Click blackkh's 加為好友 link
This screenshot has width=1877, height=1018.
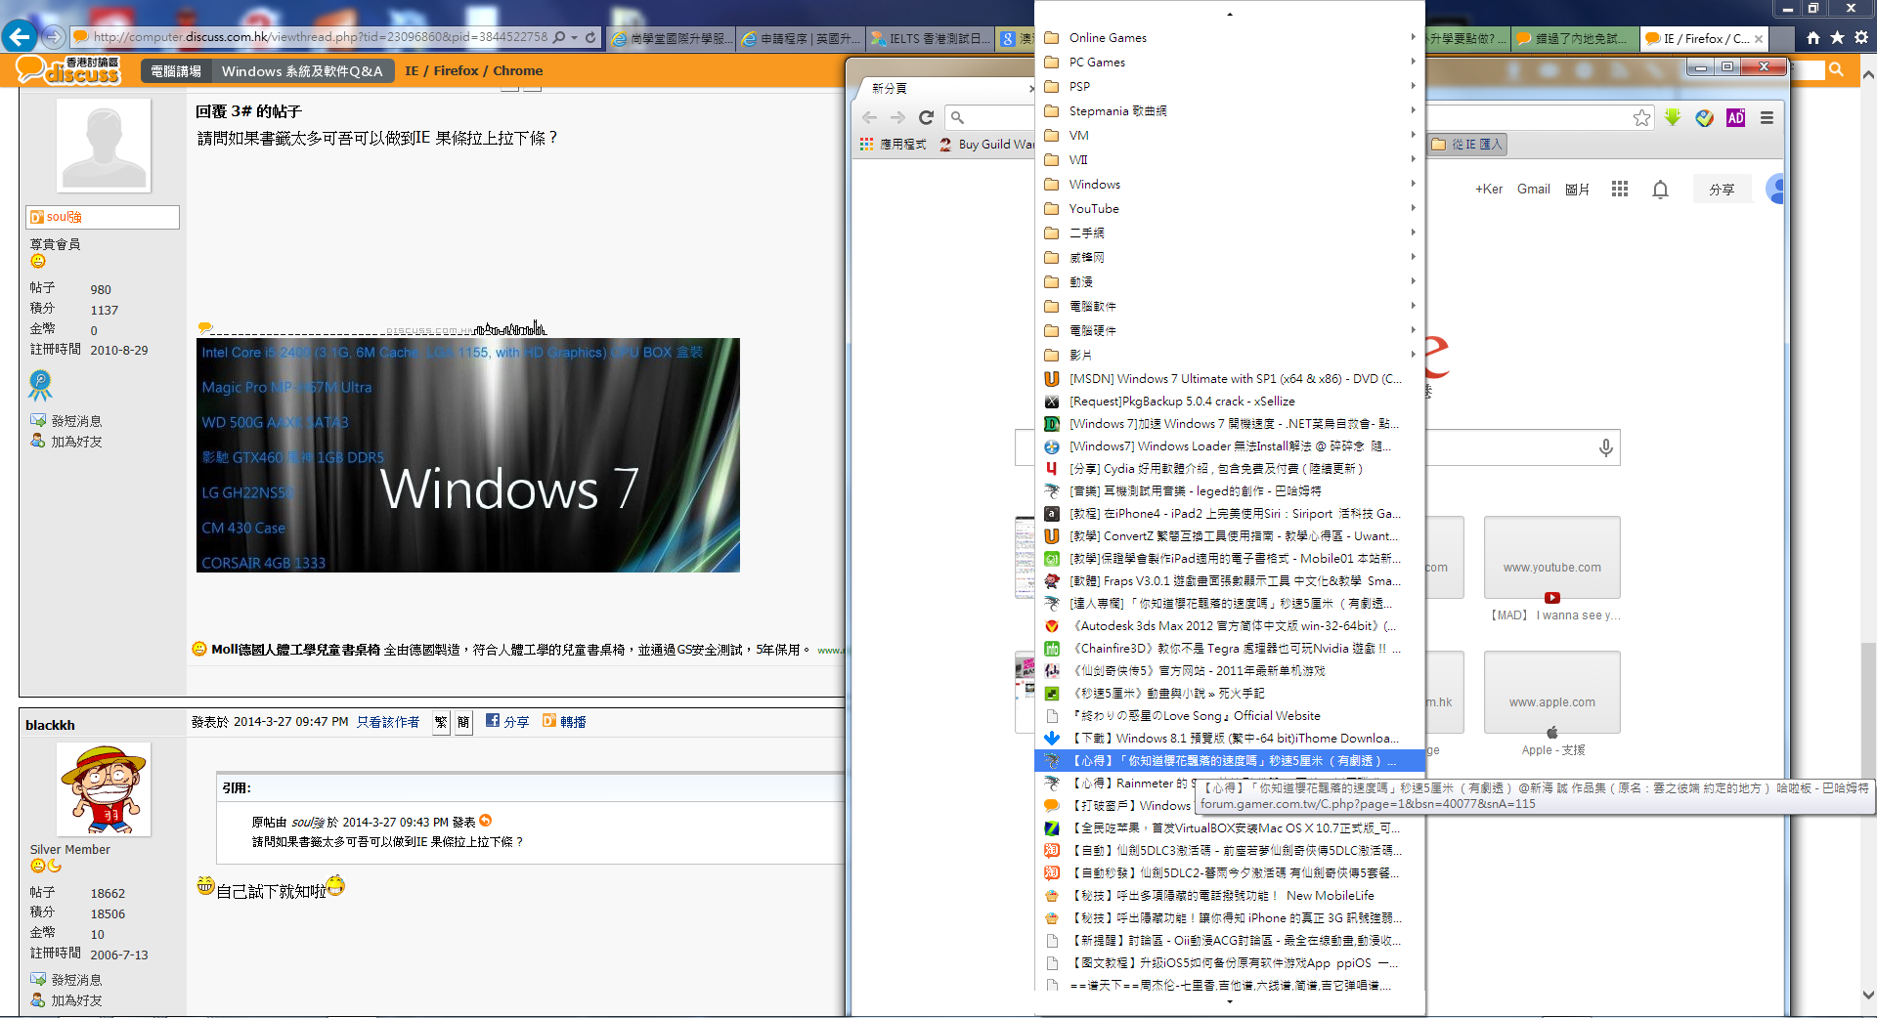76,1000
